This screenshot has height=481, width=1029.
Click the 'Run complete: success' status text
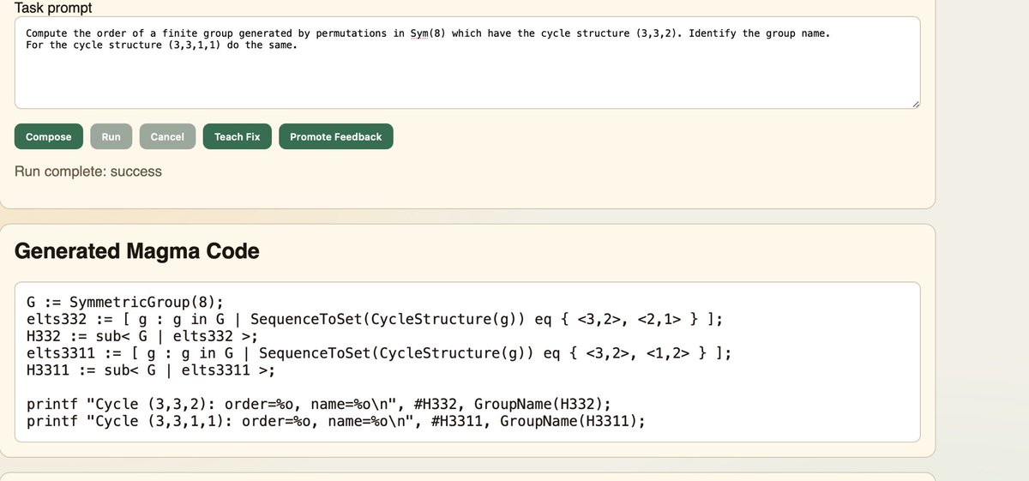tap(88, 171)
